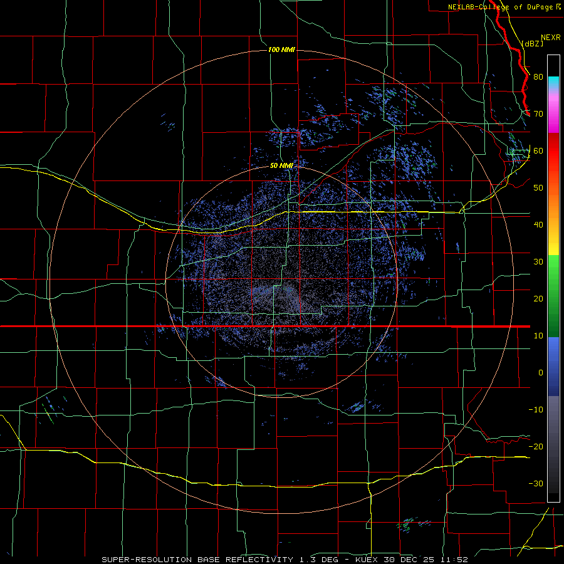The height and width of the screenshot is (564, 564).
Task: Click the KUEX station identifier in caption
Action: point(367,560)
